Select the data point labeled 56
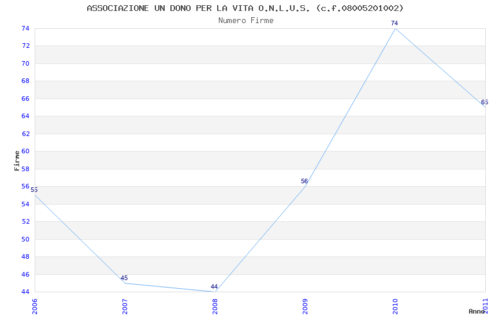Viewport: 491px width, 317px height. pos(304,181)
